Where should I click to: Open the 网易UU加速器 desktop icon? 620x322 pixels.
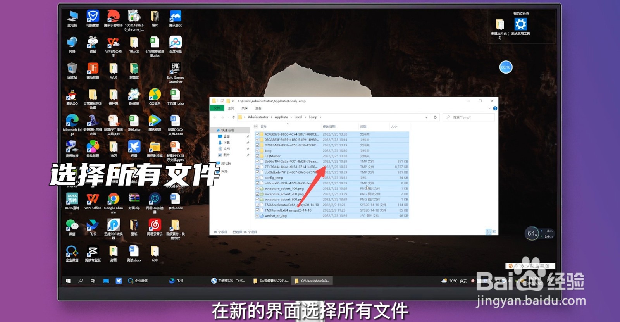(155, 203)
